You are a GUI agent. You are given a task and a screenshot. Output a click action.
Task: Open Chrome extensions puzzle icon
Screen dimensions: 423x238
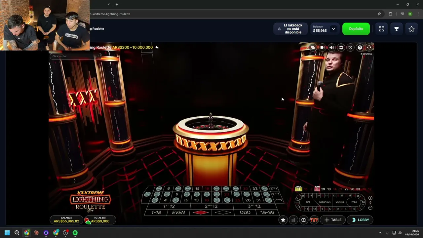click(x=391, y=14)
